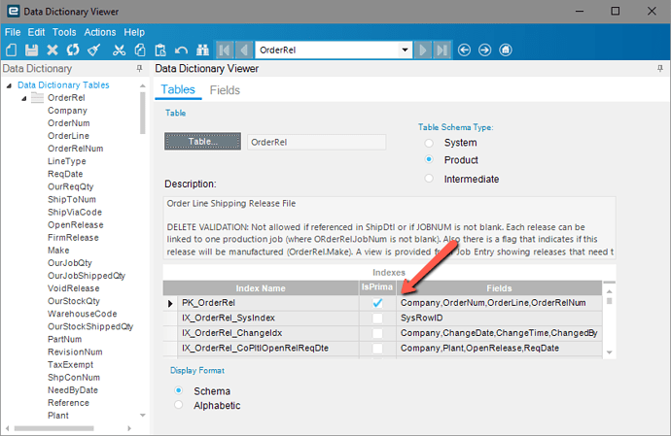Click Index Name column header
The width and height of the screenshot is (671, 436).
point(261,288)
